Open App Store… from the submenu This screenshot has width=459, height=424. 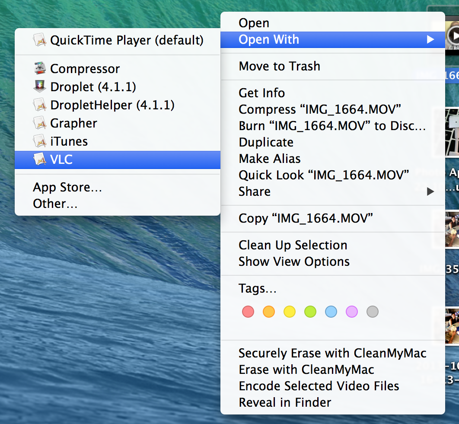click(x=67, y=187)
